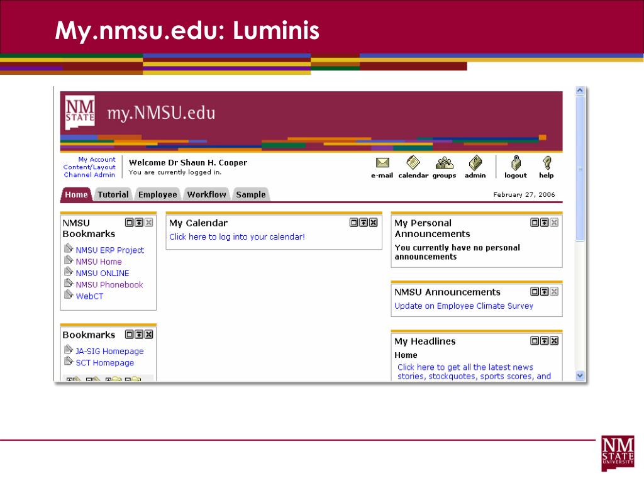Close the My Calendar channel
The height and width of the screenshot is (483, 644).
coord(373,223)
